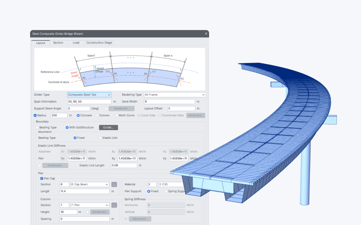Expand the Cap Beam section dropdown
The height and width of the screenshot is (225, 361).
89,184
